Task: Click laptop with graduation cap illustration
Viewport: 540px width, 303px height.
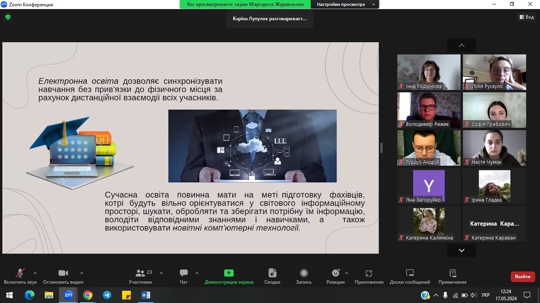Action: 80,153
